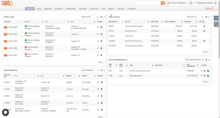Delete LOAD-10039 using the trash icon
Viewport: 220px width, 118px height.
pyautogui.click(x=101, y=34)
